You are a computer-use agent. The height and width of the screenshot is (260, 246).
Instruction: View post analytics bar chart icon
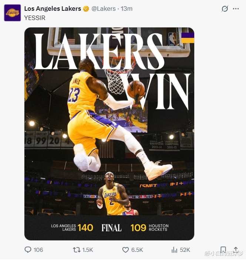pyautogui.click(x=175, y=250)
